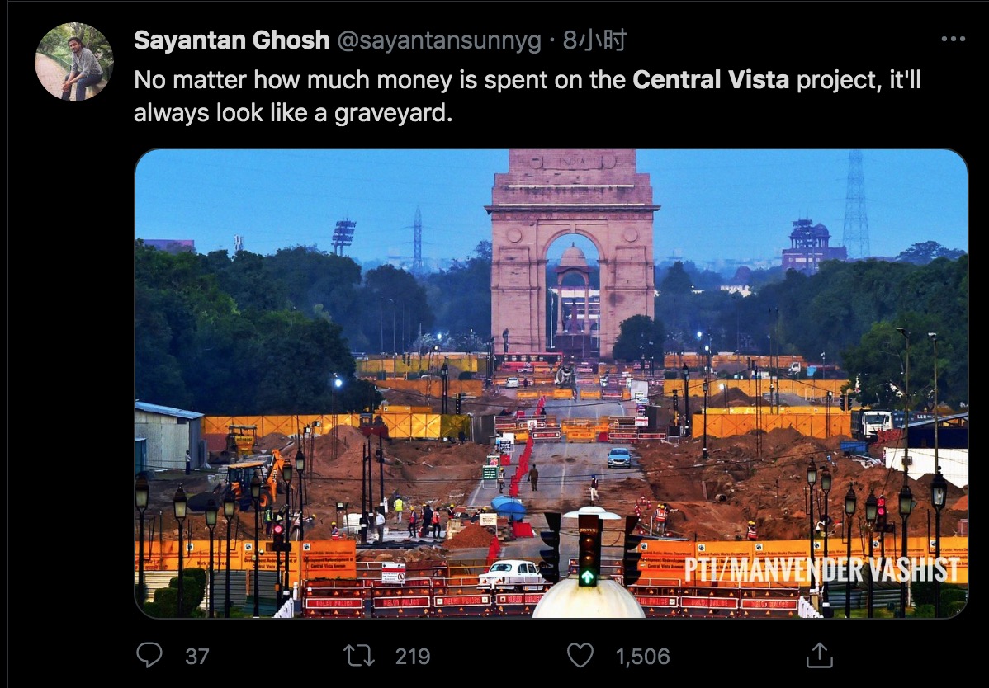Retweet this post using the retweet icon
This screenshot has width=989, height=688.
click(359, 655)
